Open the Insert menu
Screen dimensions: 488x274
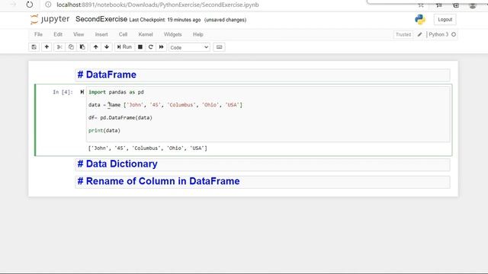101,34
